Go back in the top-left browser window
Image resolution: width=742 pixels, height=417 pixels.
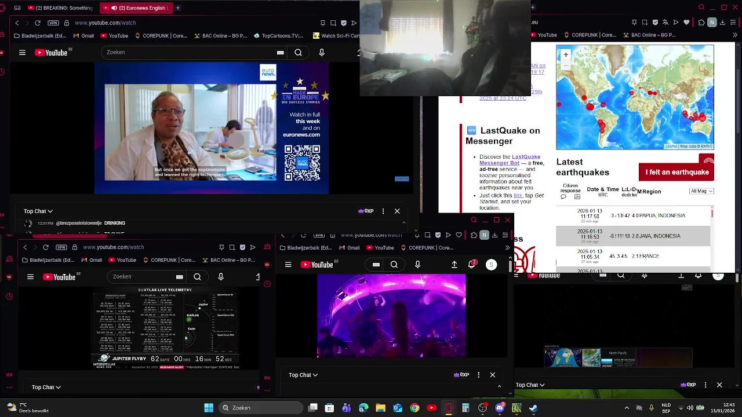click(x=17, y=23)
